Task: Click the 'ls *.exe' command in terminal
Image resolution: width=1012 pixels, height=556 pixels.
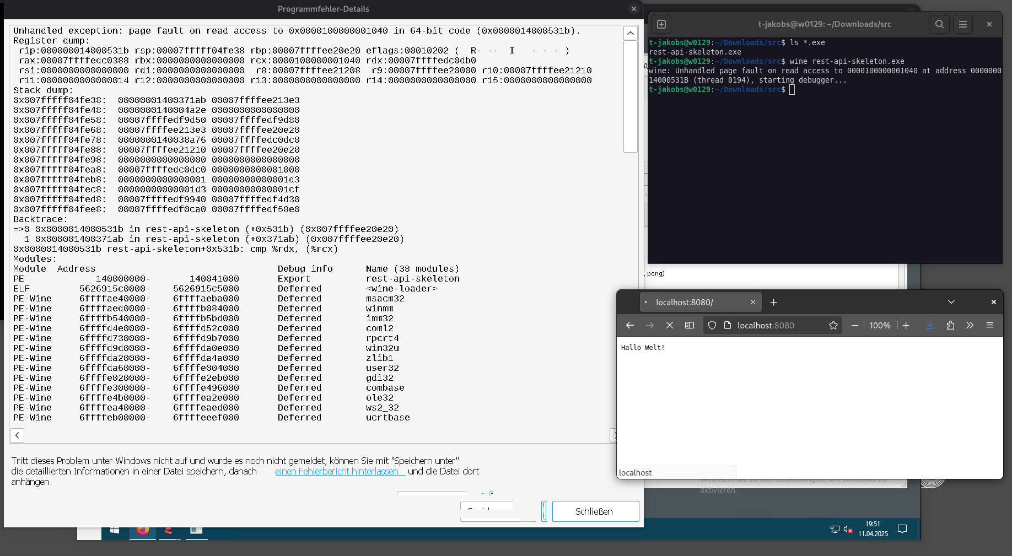Action: [808, 42]
